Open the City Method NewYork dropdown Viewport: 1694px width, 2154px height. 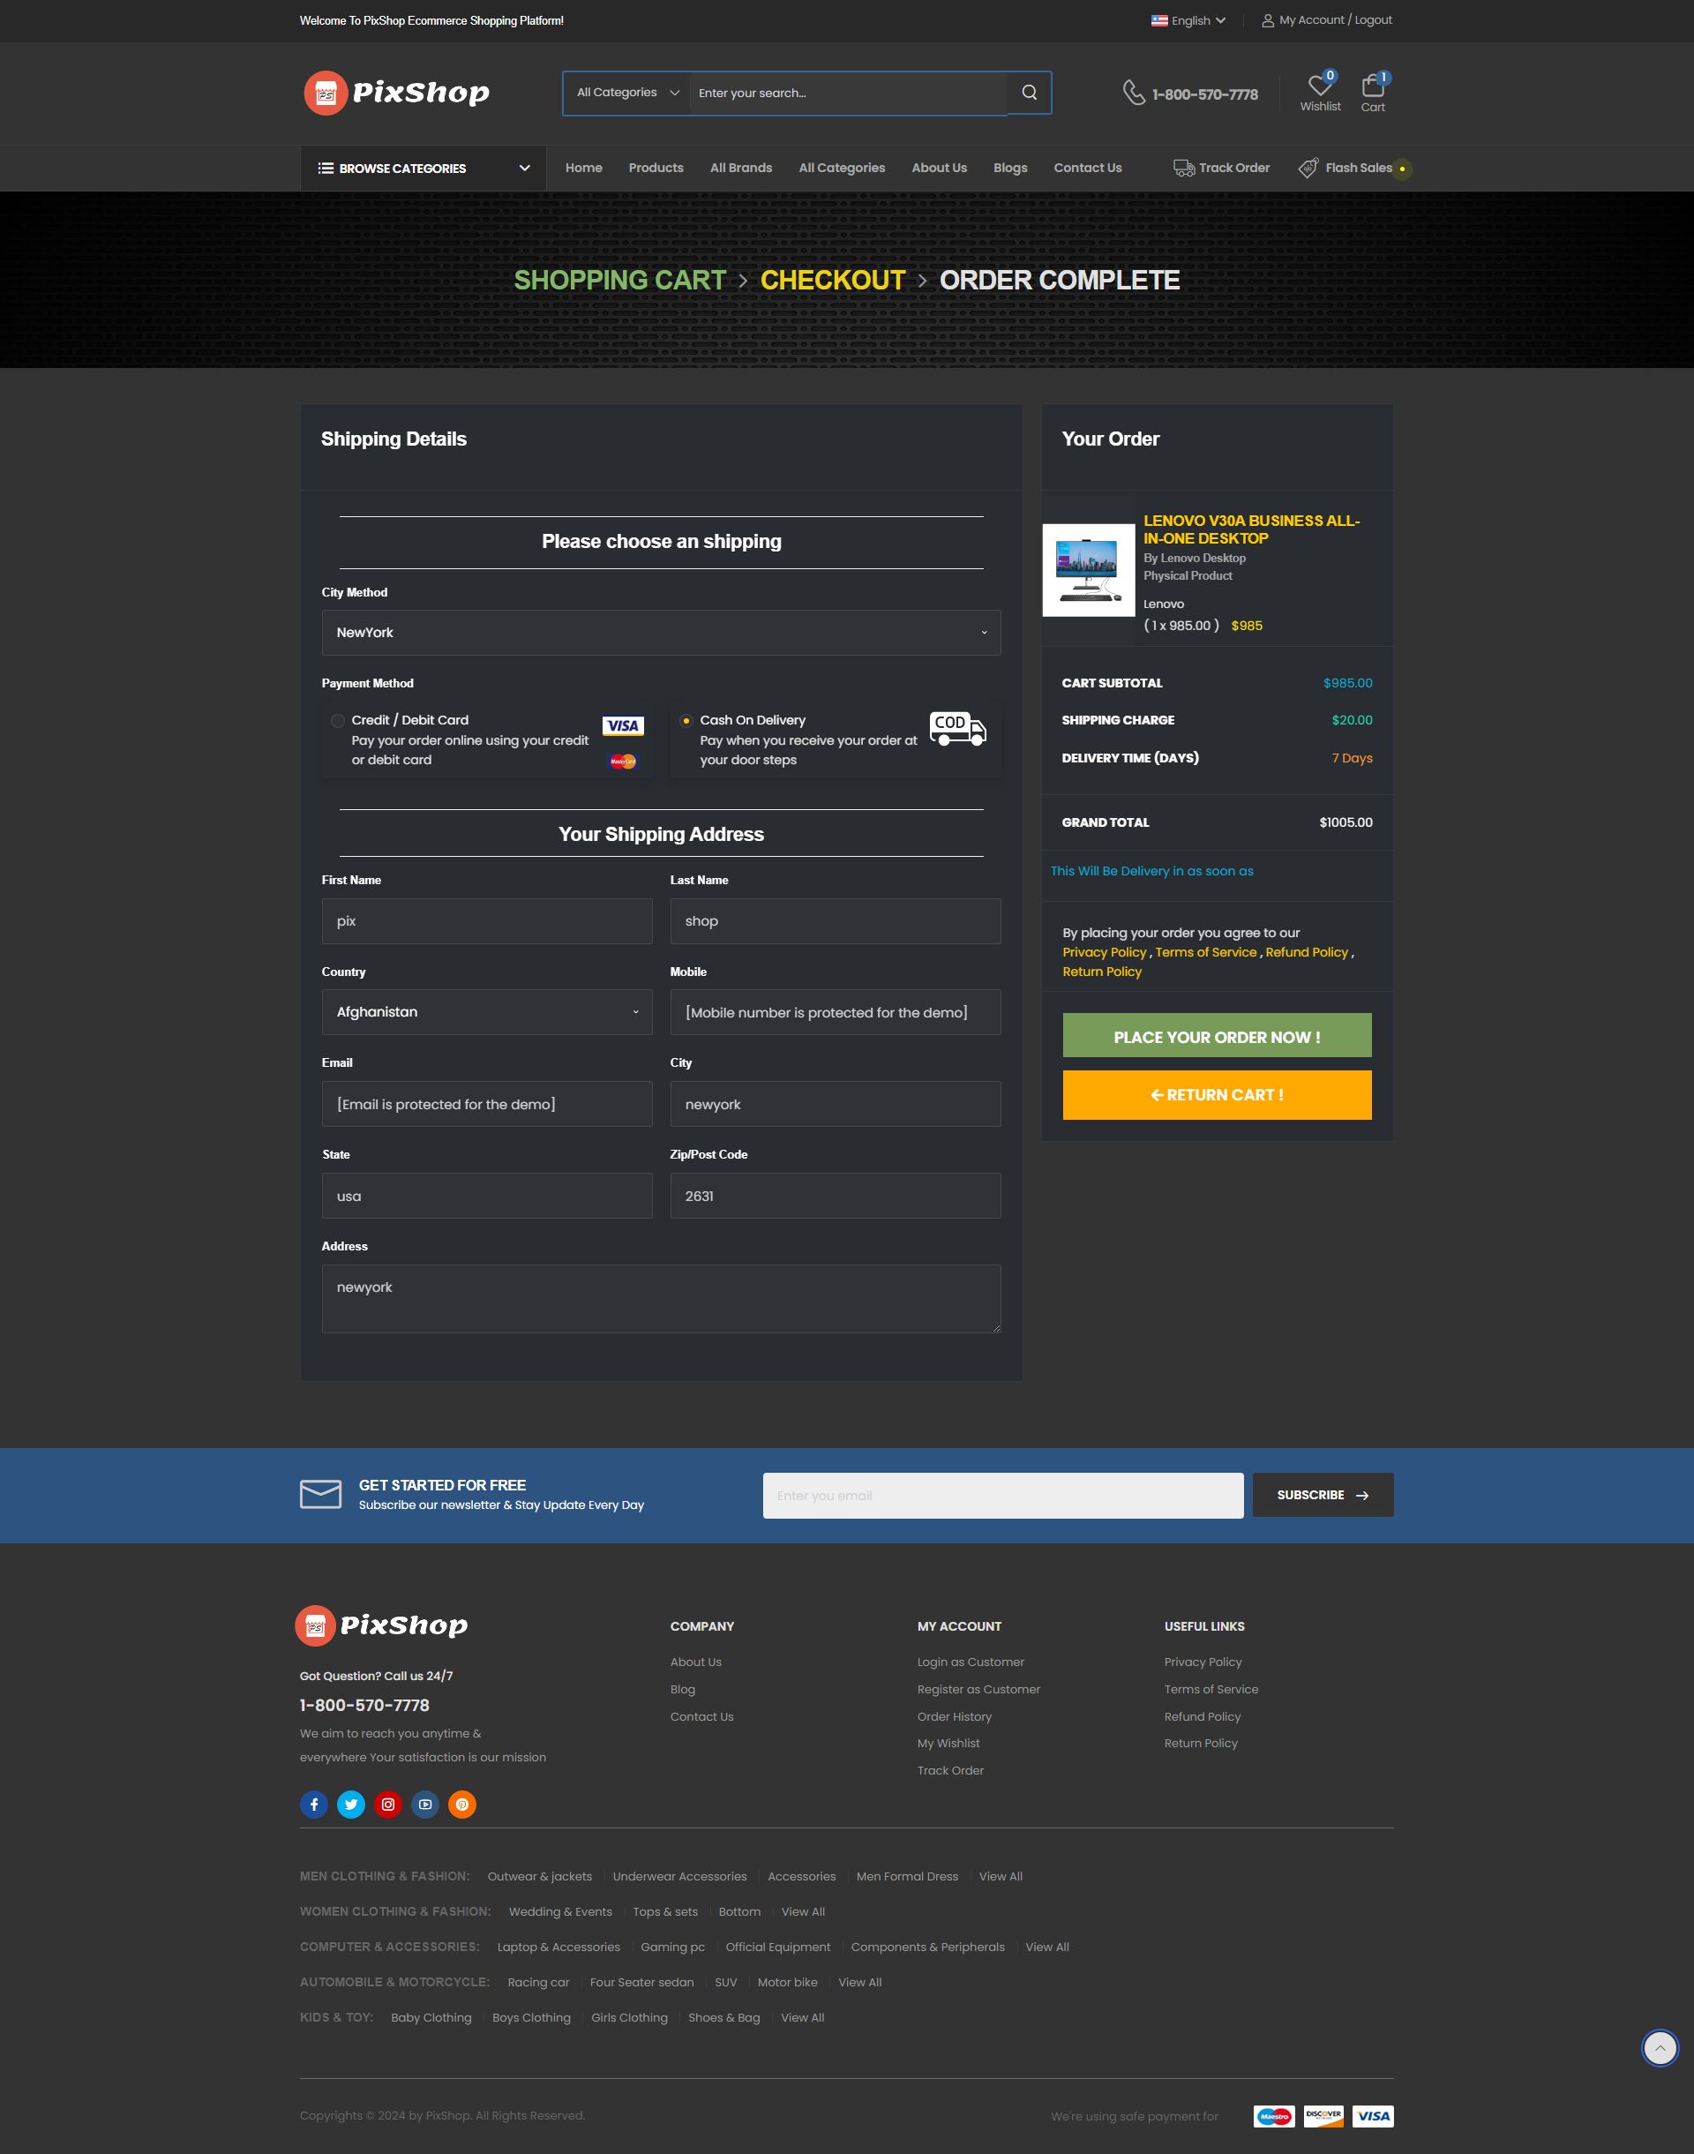pos(661,633)
